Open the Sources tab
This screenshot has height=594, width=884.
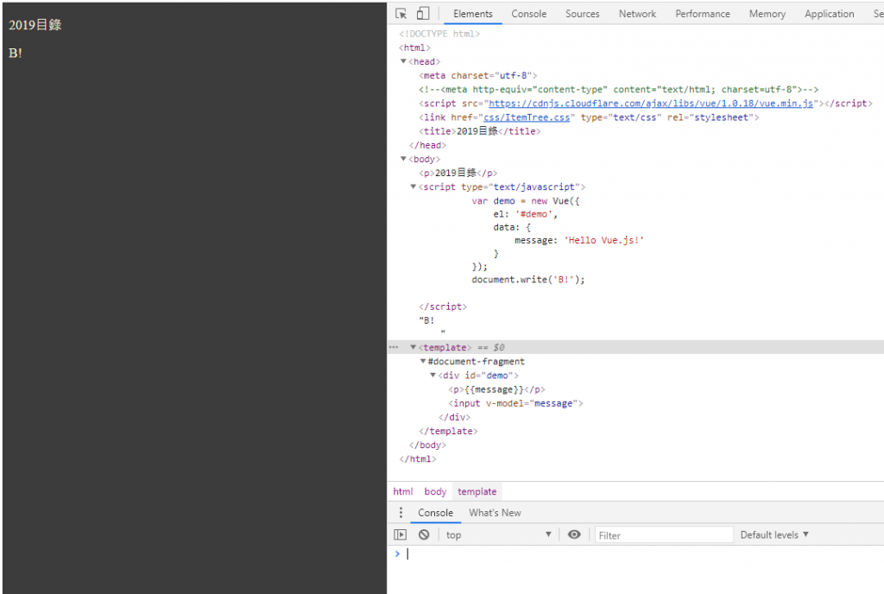[583, 14]
